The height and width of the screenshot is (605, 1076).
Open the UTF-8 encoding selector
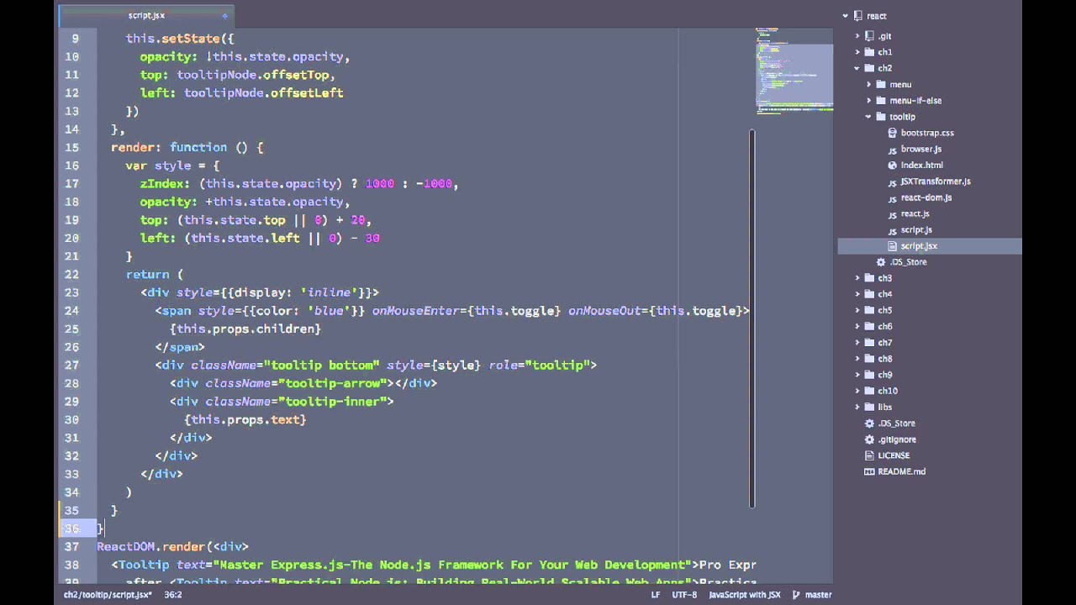coord(684,595)
